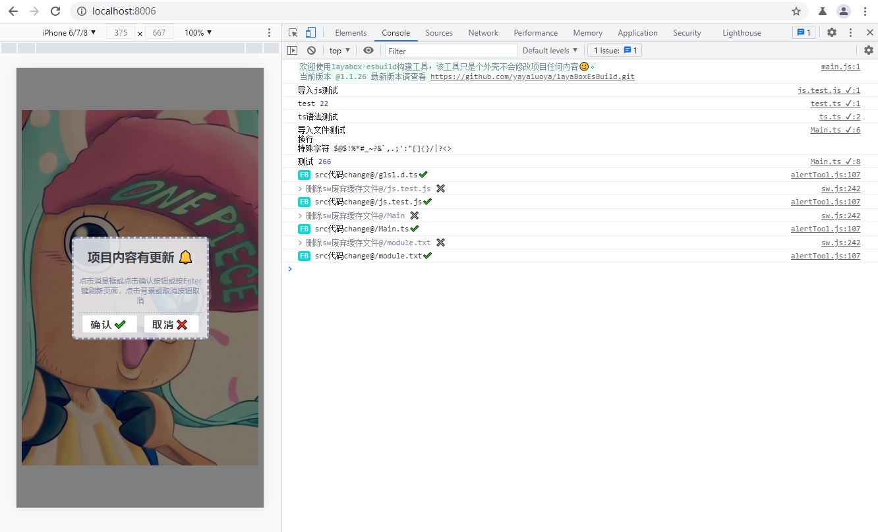Bookmark this page with star icon

796,11
